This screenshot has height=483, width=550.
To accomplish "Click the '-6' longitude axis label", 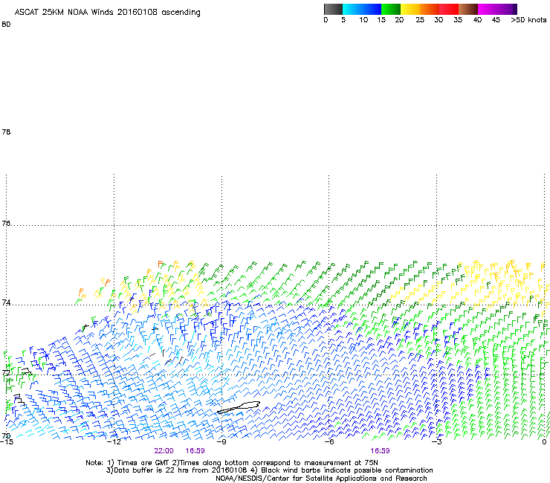I will point(329,442).
